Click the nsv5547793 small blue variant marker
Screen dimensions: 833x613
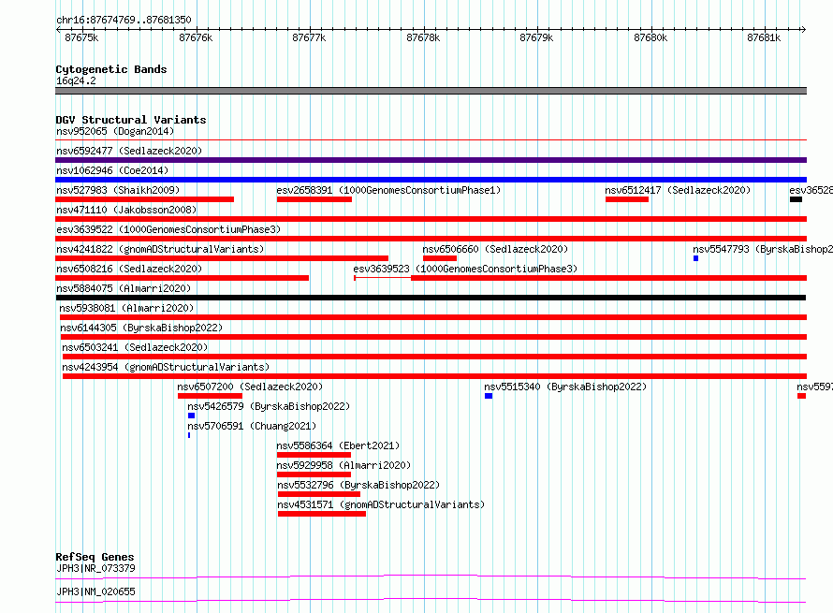coord(695,258)
